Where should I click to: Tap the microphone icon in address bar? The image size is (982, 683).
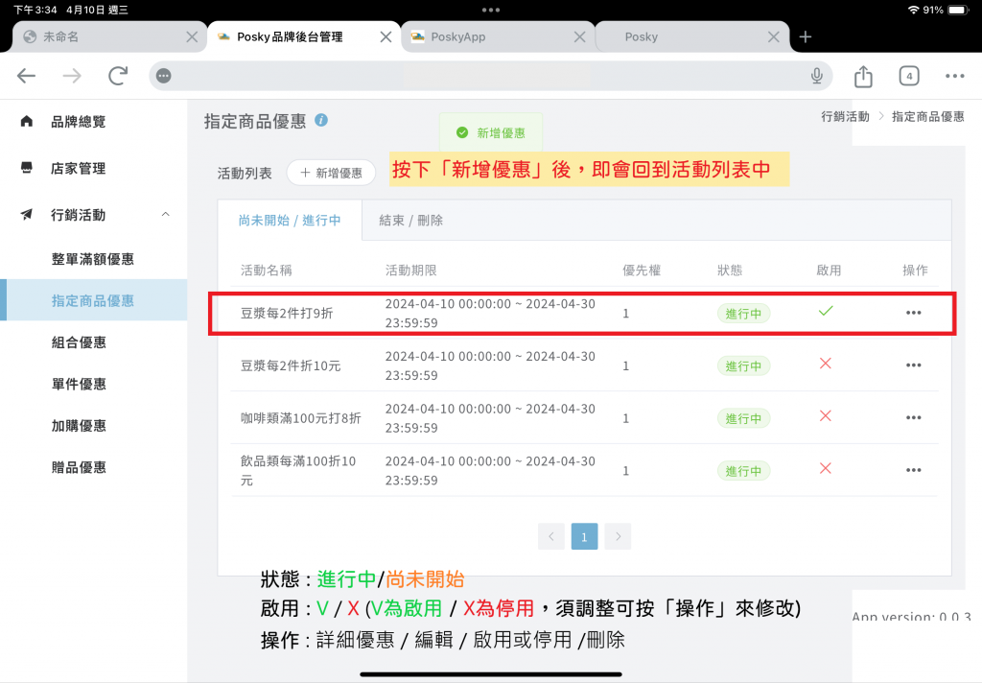click(x=817, y=76)
